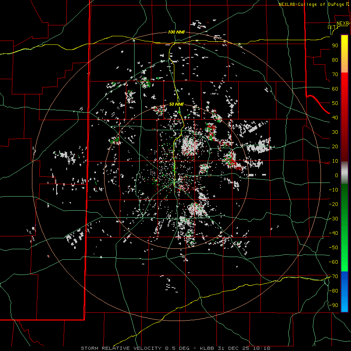Click the 10 value on the velocity scale

pyautogui.click(x=335, y=161)
